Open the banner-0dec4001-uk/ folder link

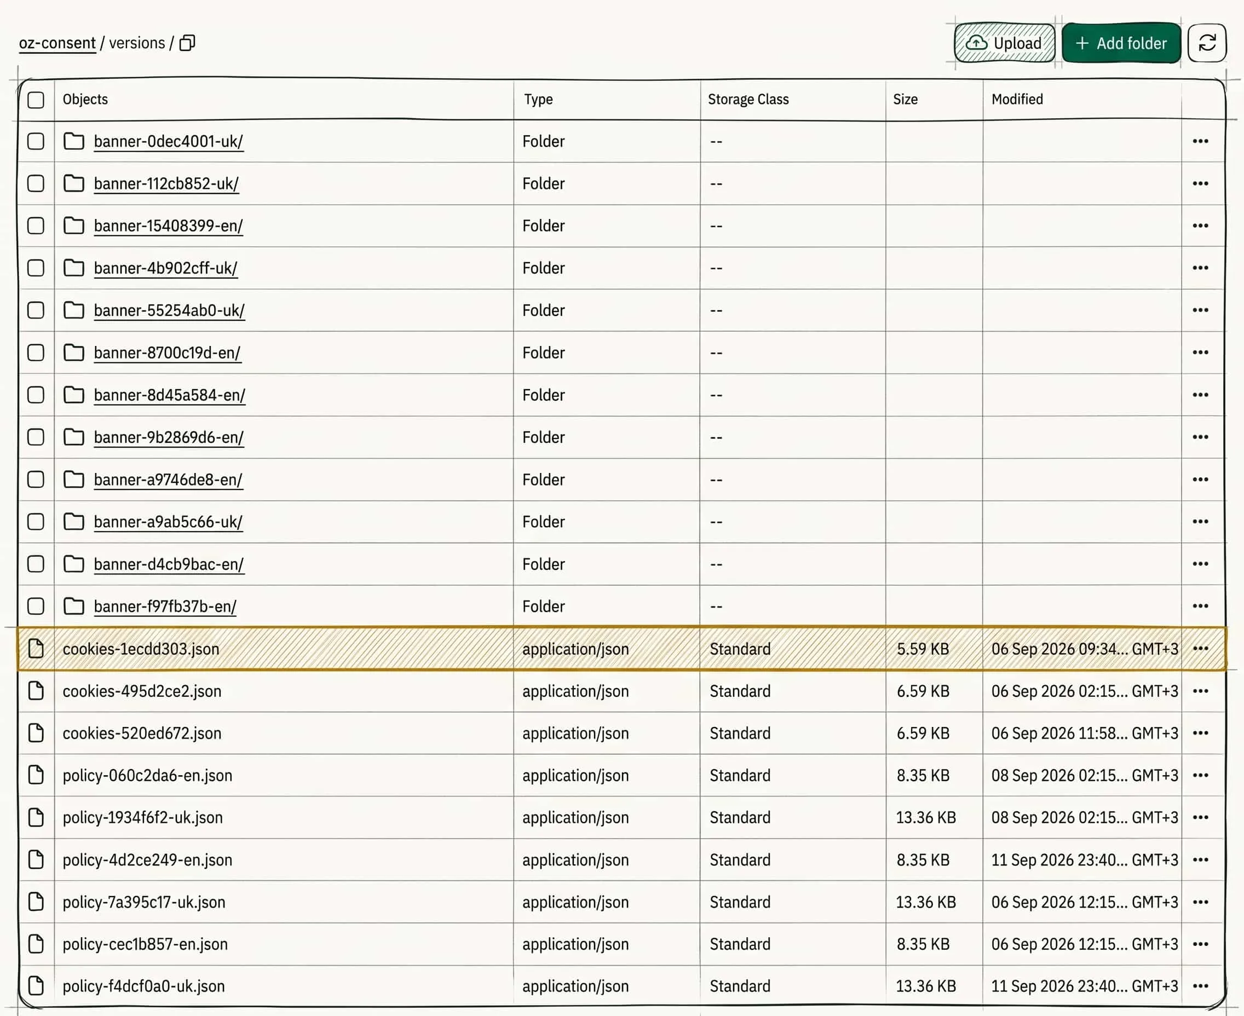tap(168, 142)
